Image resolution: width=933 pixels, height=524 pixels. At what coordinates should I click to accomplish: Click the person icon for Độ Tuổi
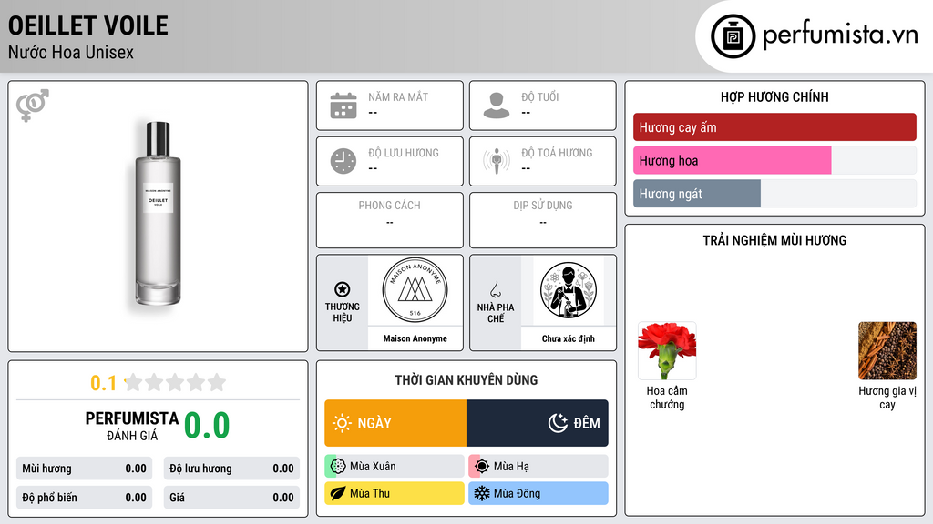pyautogui.click(x=497, y=106)
